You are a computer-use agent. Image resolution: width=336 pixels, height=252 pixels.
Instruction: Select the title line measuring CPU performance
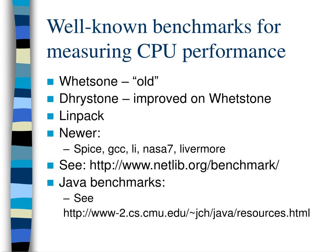click(x=166, y=52)
